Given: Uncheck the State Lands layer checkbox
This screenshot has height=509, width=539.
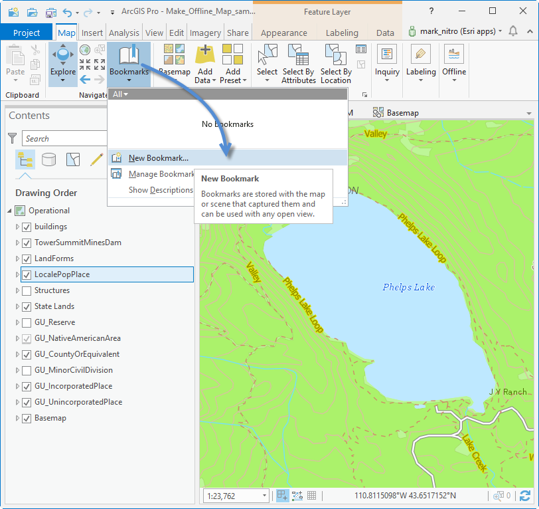Looking at the screenshot, I should [x=27, y=306].
